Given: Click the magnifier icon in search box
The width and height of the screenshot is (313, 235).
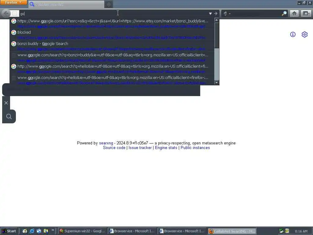Looking at the screenshot, I should pyautogui.click(x=284, y=13).
